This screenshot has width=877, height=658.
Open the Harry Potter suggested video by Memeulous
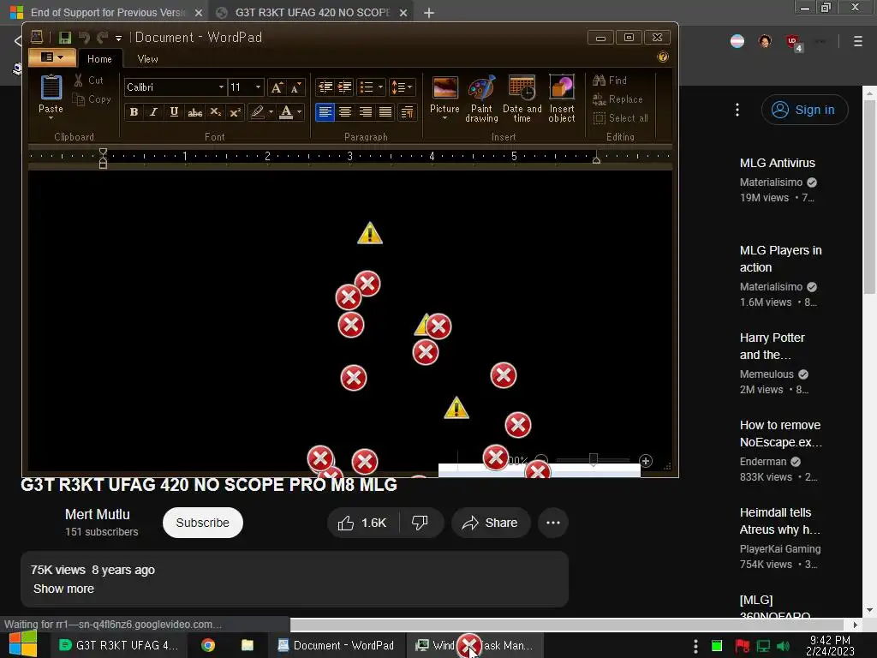[x=773, y=346]
